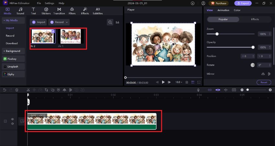This screenshot has height=146, width=275.
Task: Adjust the Position X stepper
Action: (x=253, y=56)
